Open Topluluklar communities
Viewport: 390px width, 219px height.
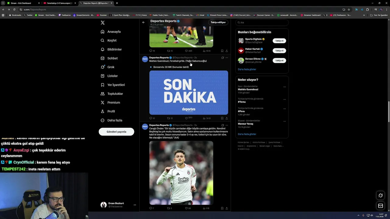click(112, 94)
